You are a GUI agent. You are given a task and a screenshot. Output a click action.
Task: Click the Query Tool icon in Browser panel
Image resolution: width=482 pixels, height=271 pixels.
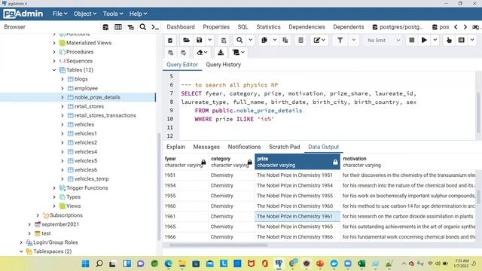click(105, 27)
